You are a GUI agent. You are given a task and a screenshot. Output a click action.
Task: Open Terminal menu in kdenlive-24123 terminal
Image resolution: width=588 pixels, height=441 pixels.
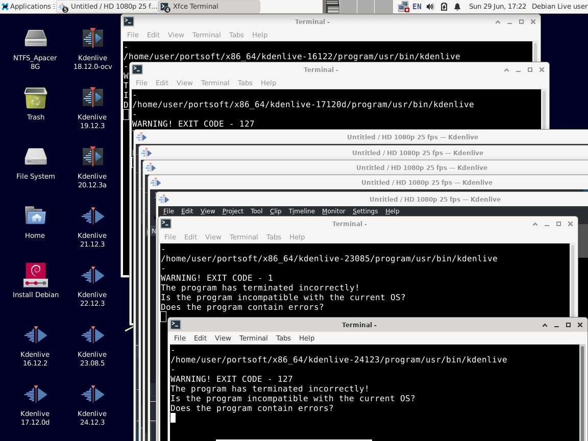coord(254,338)
